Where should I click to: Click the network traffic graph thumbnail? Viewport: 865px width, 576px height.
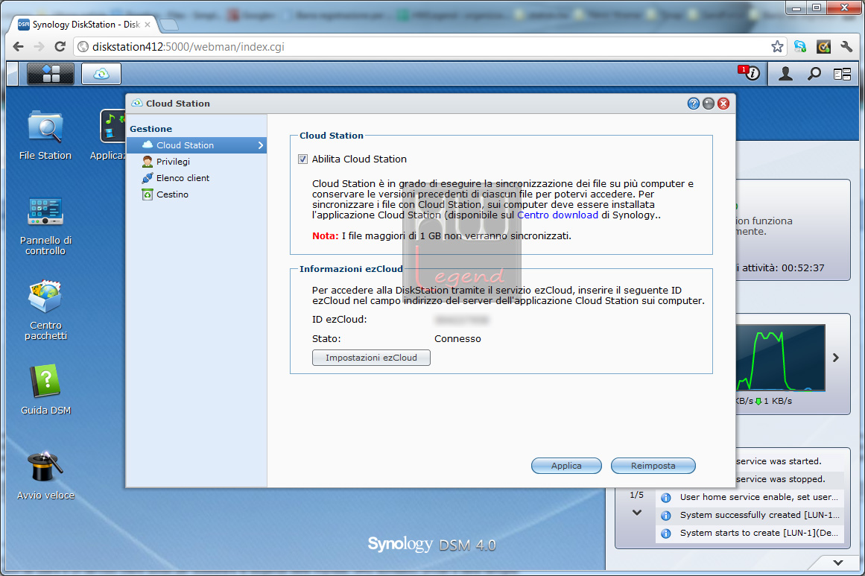781,358
